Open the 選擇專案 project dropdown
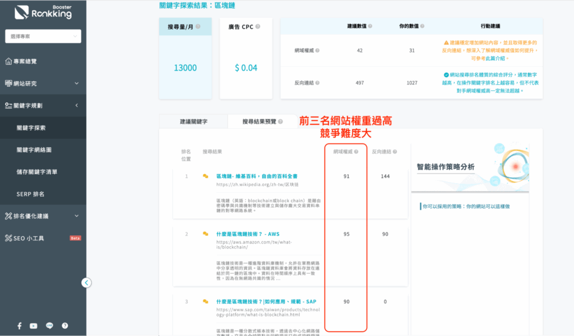This screenshot has width=574, height=336. point(43,36)
